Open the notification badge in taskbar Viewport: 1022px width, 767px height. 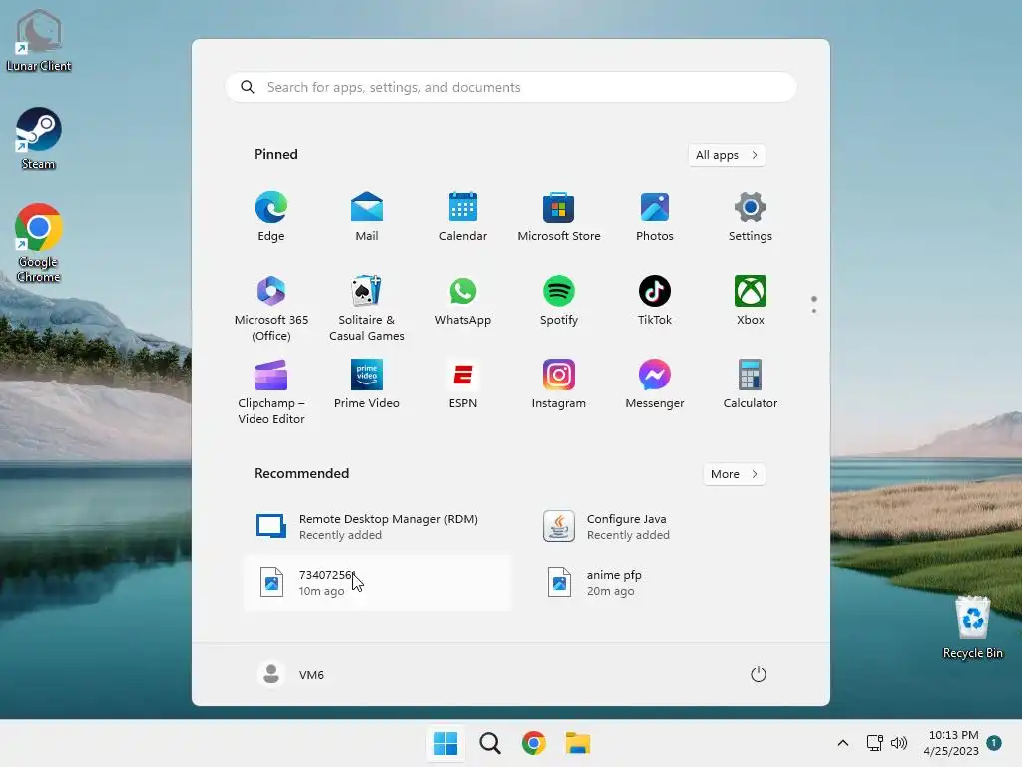click(x=994, y=743)
